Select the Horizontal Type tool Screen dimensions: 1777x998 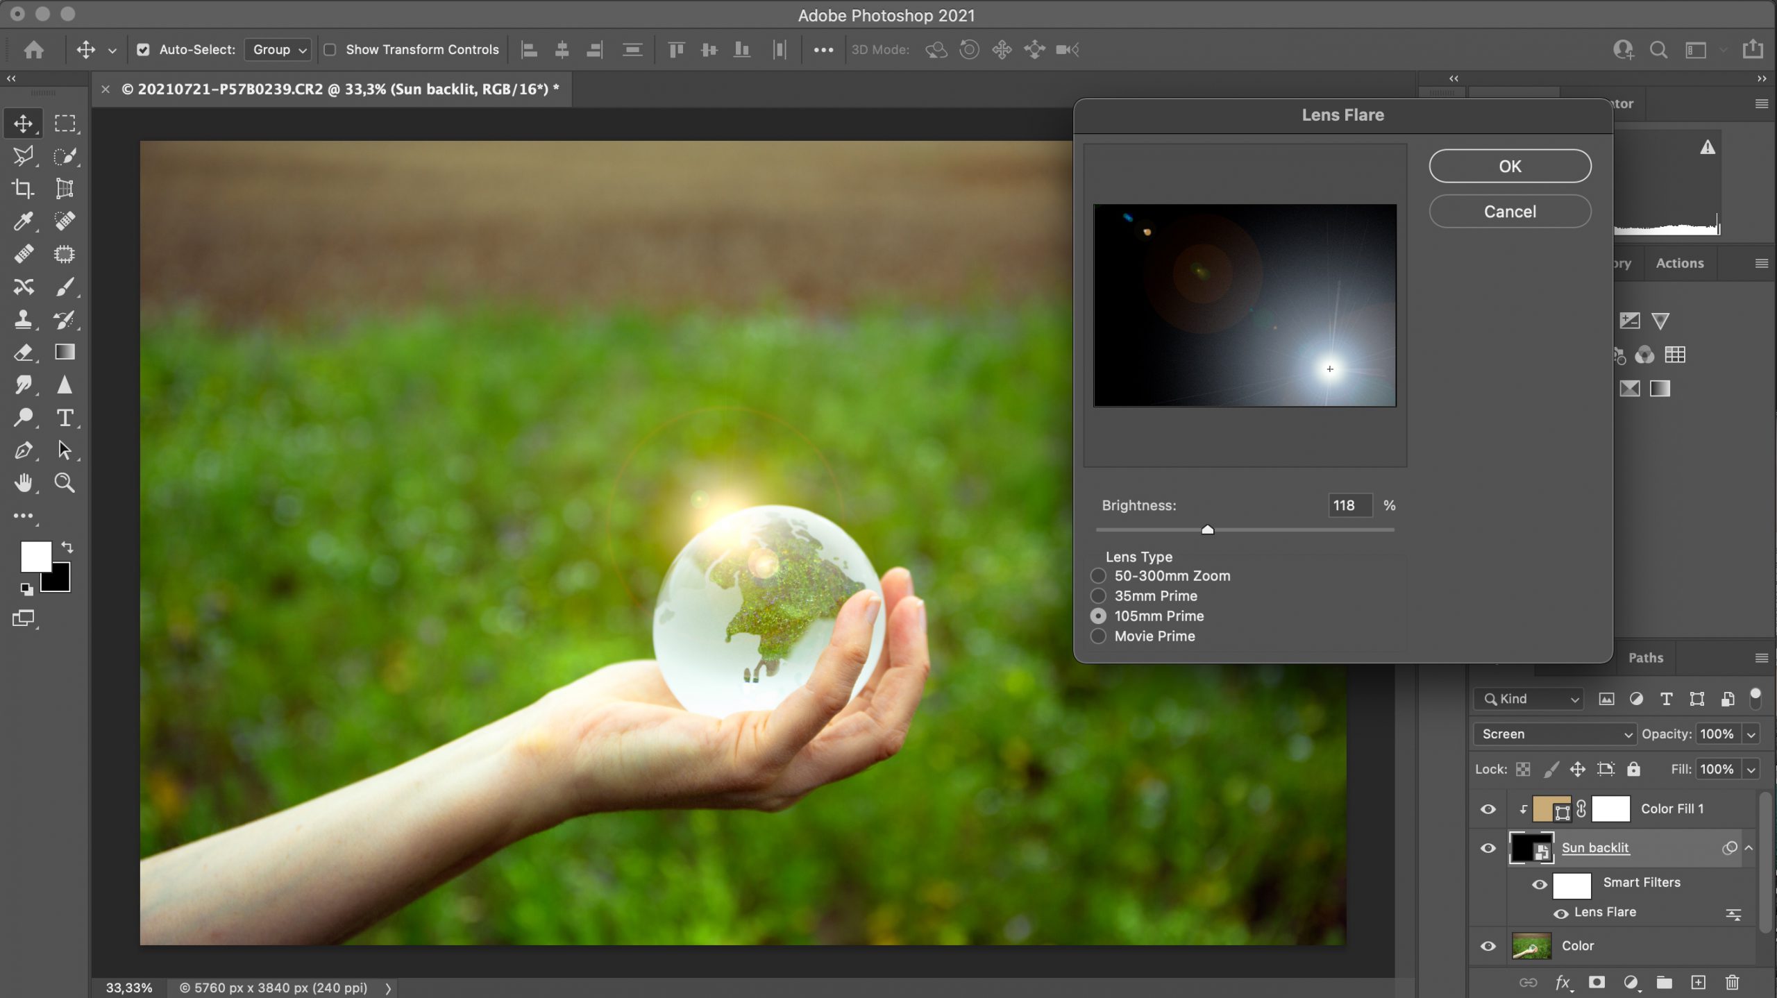point(65,417)
